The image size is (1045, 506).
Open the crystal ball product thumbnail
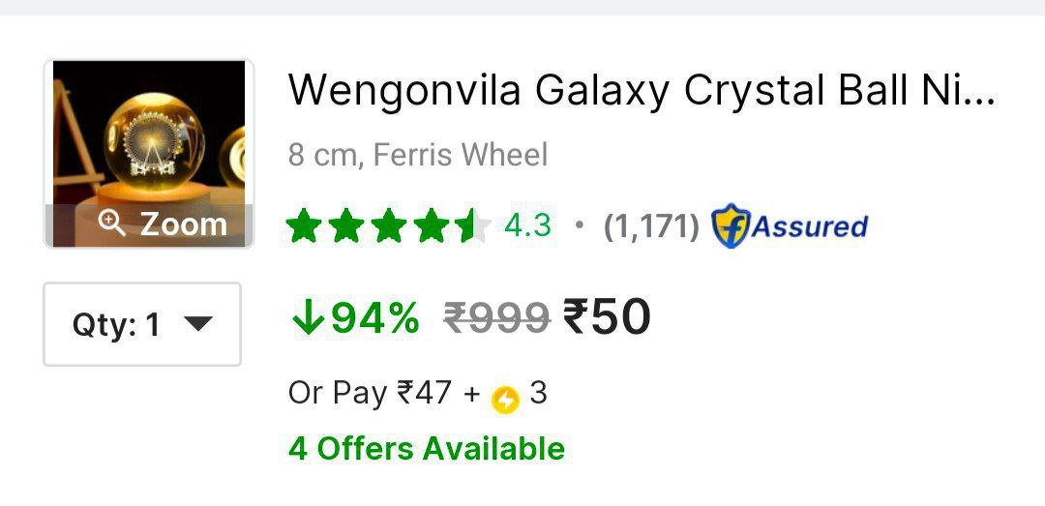149,135
